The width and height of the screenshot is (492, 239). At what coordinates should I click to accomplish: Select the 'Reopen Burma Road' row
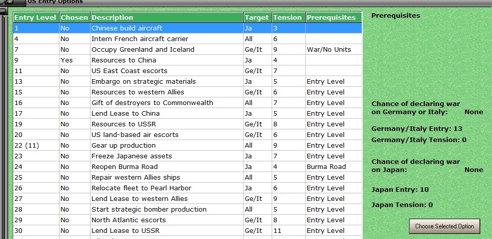188,166
